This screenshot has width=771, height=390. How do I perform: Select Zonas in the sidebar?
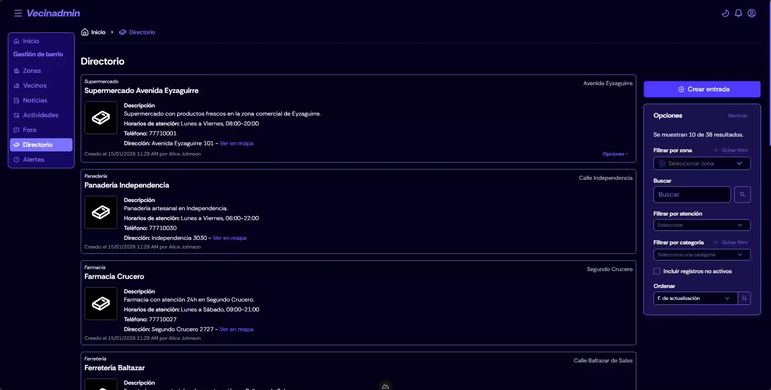[x=32, y=70]
